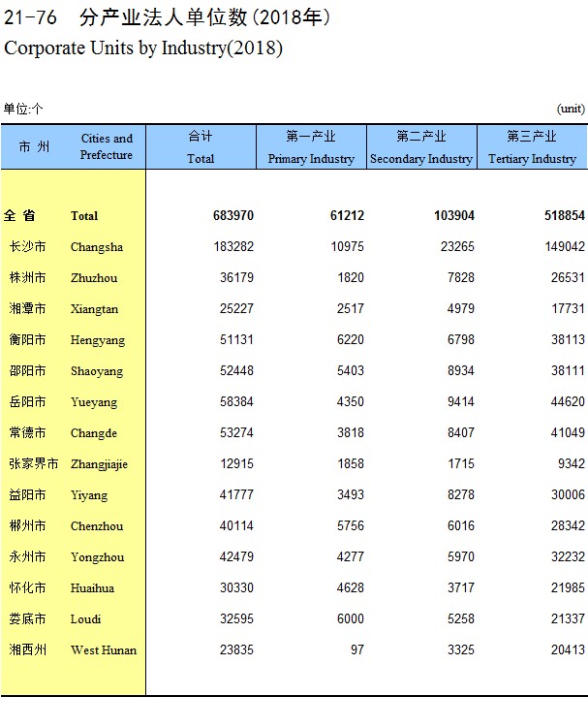Select the '(unit)' label

571,109
